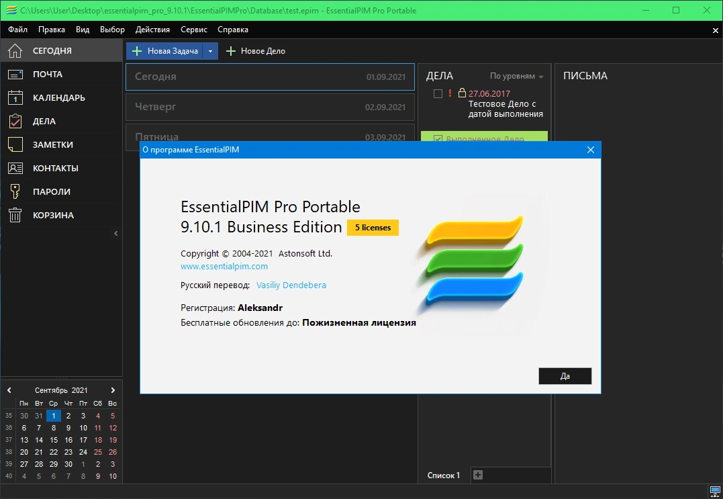Open the Сервис menu
This screenshot has height=499, width=723.
(x=193, y=30)
